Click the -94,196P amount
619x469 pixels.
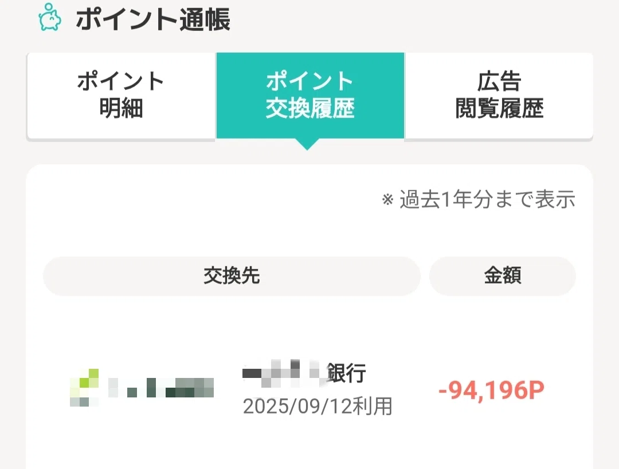[x=491, y=390]
